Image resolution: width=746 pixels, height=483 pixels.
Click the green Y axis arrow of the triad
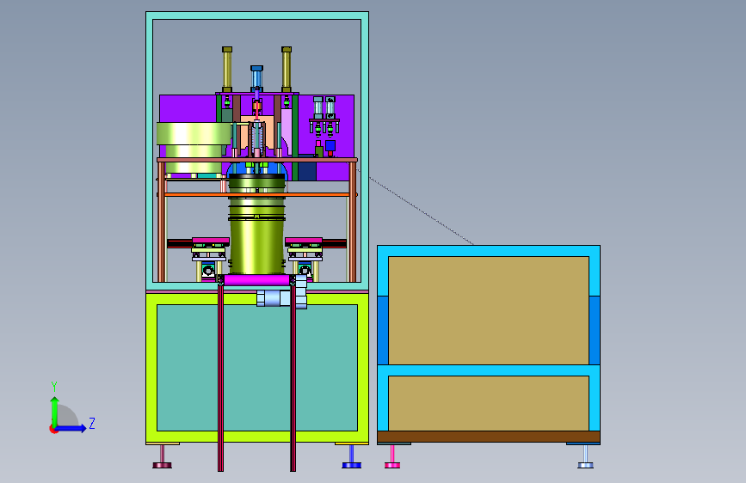point(55,411)
